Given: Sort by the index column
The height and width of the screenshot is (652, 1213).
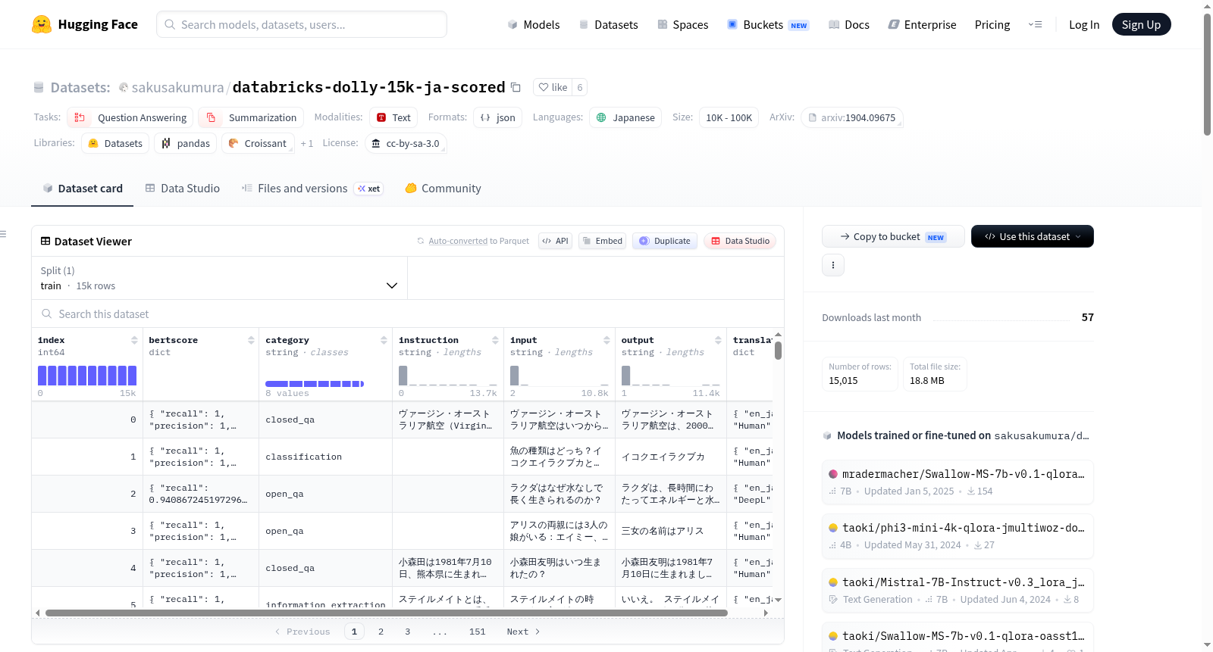Looking at the screenshot, I should point(134,340).
